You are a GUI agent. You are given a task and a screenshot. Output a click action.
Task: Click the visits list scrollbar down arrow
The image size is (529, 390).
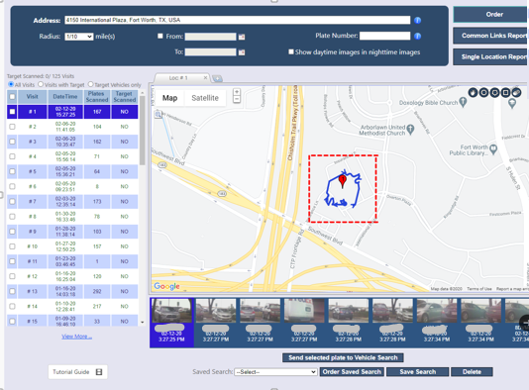(x=142, y=323)
